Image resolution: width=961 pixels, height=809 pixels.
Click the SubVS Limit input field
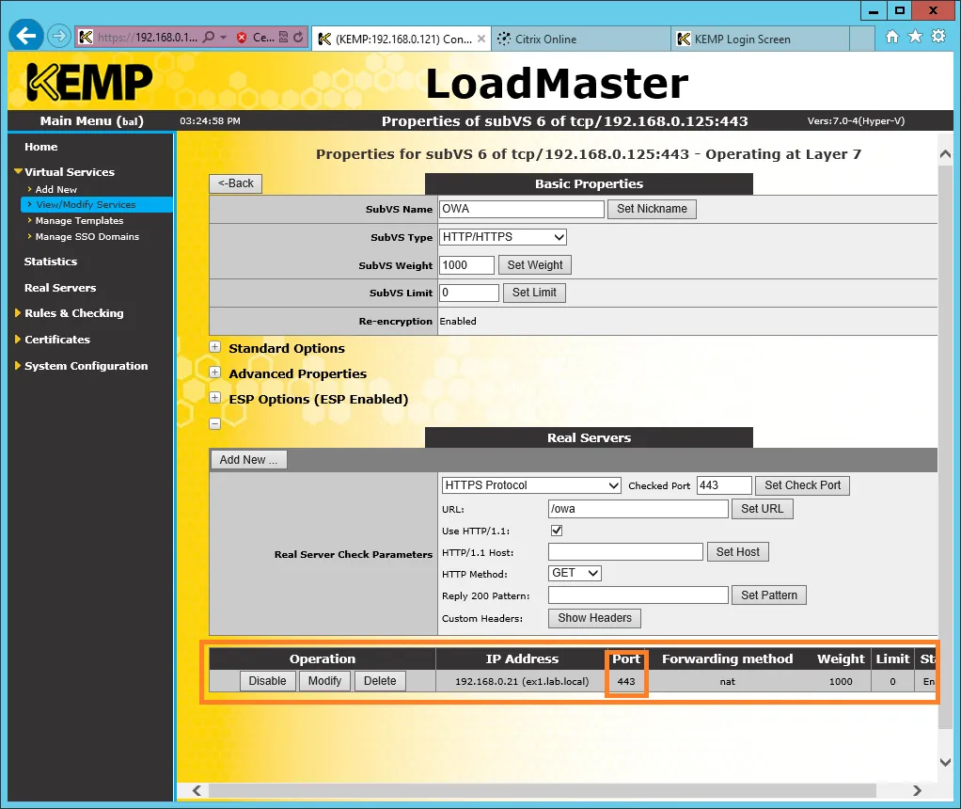[x=469, y=293]
